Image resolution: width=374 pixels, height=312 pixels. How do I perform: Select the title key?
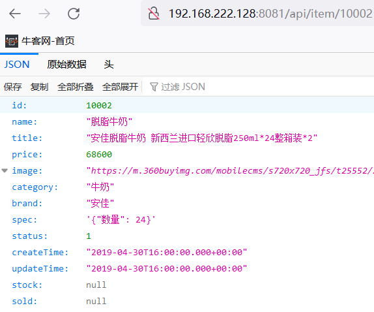pos(27,138)
